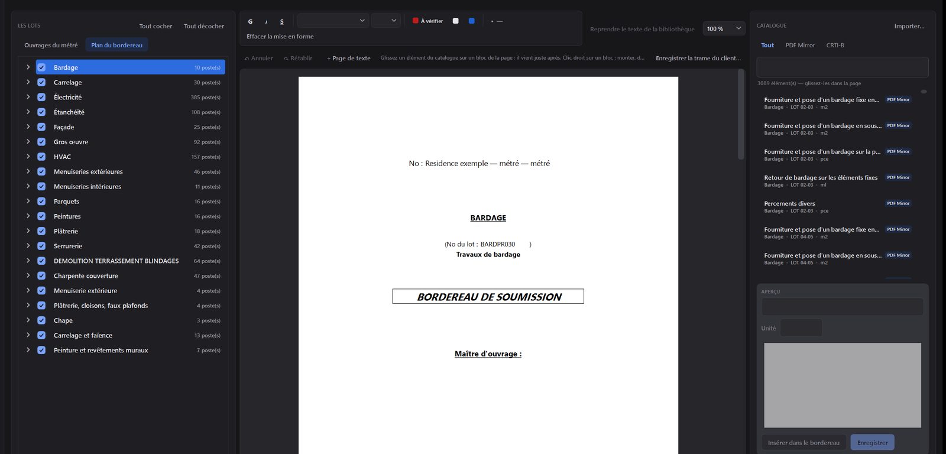The height and width of the screenshot is (454, 946).
Task: Uncheck the Chape lot checkbox
Action: [x=41, y=320]
